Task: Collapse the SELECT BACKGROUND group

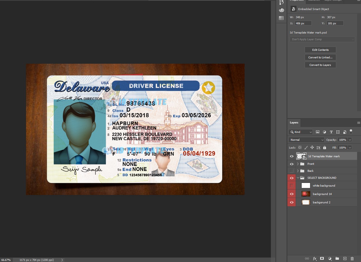Action: pyautogui.click(x=298, y=178)
